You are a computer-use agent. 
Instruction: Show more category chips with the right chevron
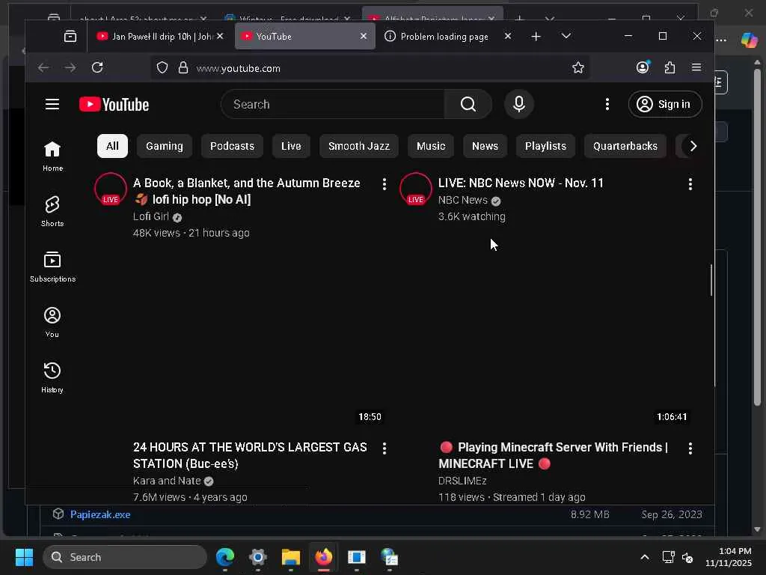693,146
